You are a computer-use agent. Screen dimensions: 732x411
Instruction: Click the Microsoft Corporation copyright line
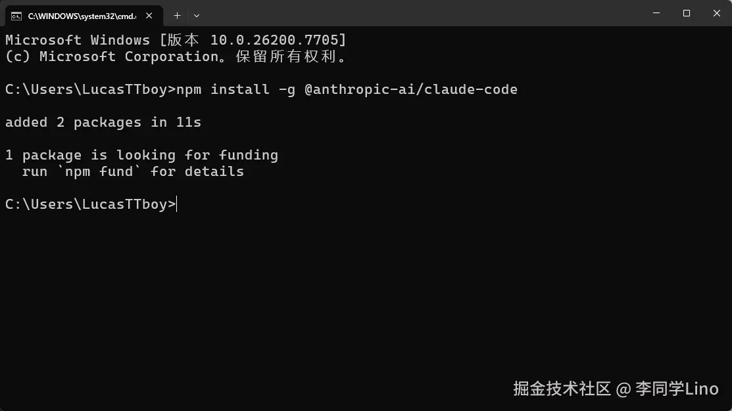[175, 56]
